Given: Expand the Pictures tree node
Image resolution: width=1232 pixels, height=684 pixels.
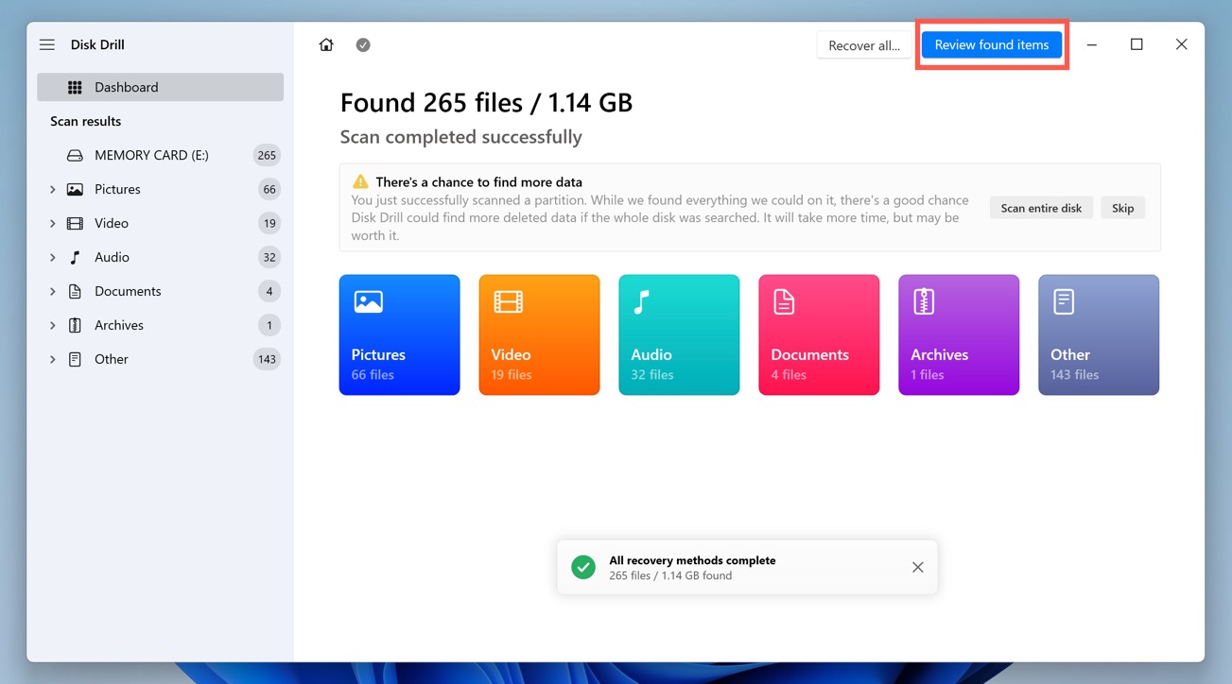Looking at the screenshot, I should [x=52, y=189].
